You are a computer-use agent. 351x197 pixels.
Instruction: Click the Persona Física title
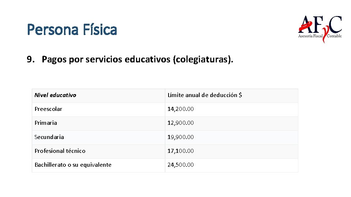pos(72,30)
